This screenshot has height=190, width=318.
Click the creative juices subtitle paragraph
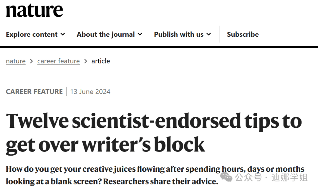click(155, 175)
